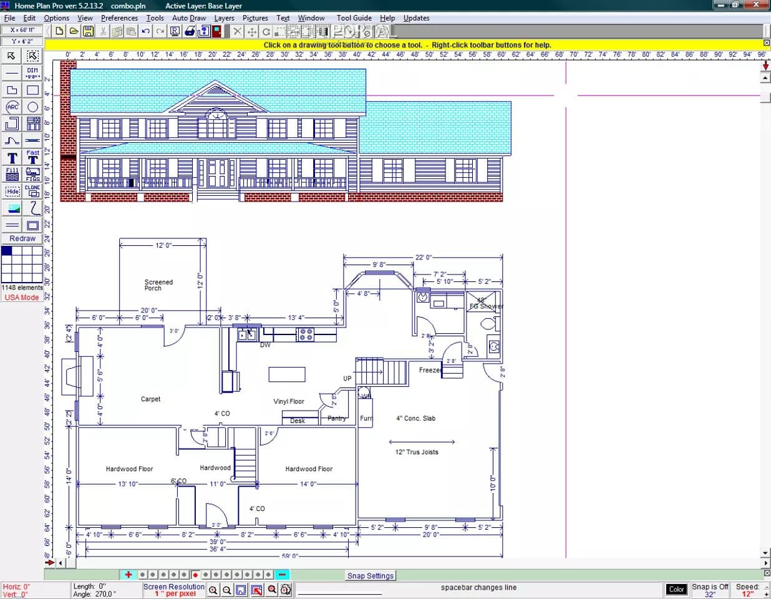Image resolution: width=771 pixels, height=599 pixels.
Task: Pick the Rectangle drawing tool
Action: coord(33,90)
